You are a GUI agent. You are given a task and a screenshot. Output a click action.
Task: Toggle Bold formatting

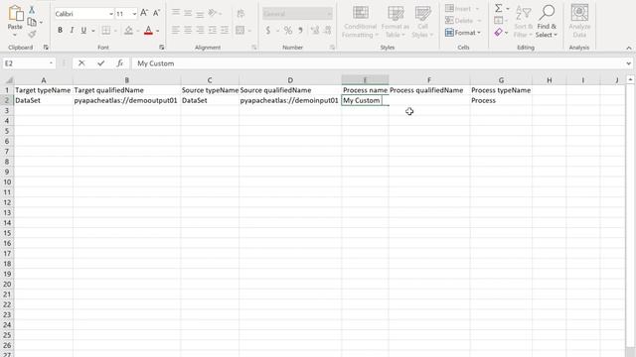[x=60, y=31]
